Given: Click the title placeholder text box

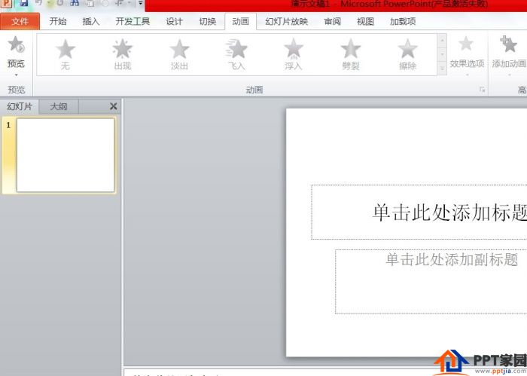Looking at the screenshot, I should pos(419,212).
